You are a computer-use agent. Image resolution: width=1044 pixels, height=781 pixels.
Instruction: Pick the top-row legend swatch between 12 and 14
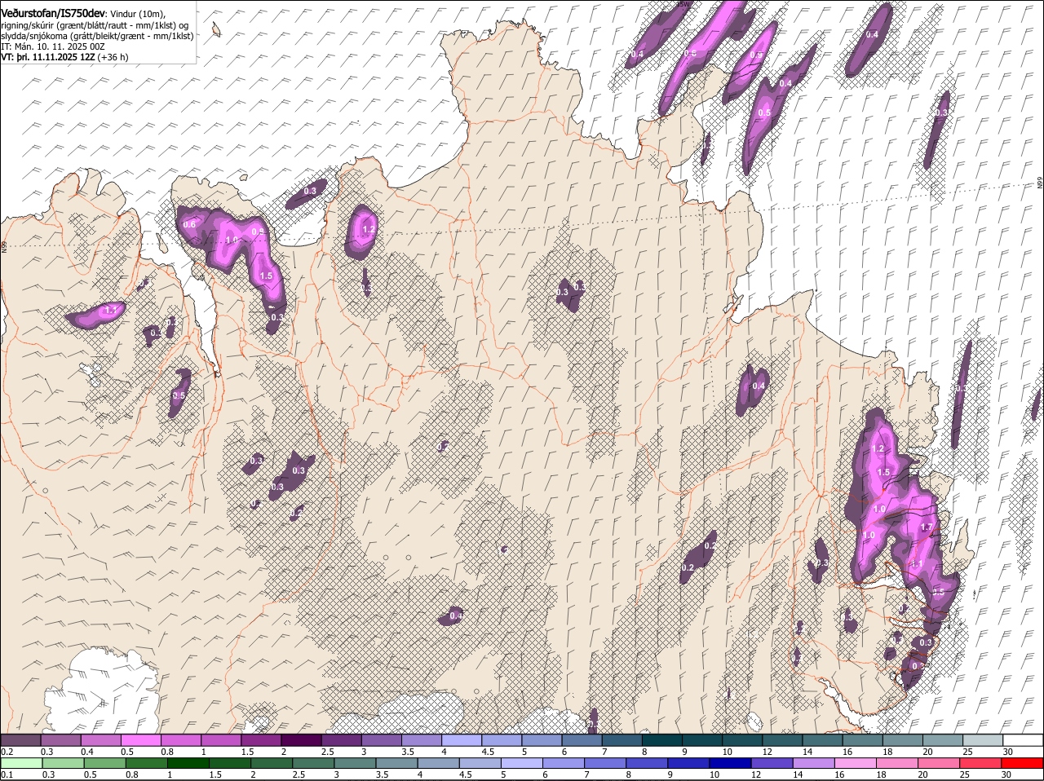pos(783,740)
